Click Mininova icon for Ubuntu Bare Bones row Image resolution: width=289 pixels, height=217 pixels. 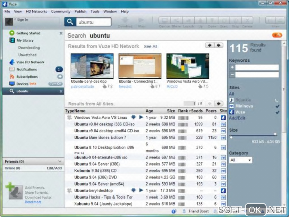click(x=223, y=137)
